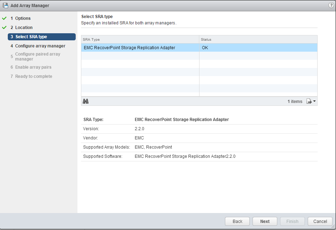
Task: Click the resize grip in the dialog corner
Action: pyautogui.click(x=333, y=227)
